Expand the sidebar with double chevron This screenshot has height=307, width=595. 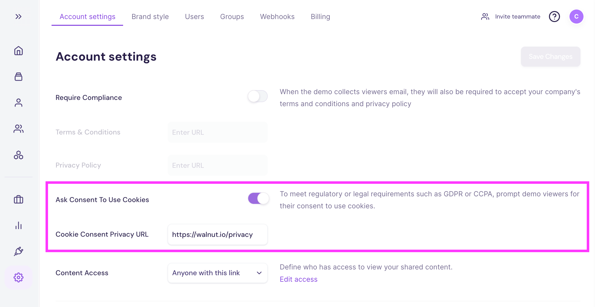click(x=19, y=17)
